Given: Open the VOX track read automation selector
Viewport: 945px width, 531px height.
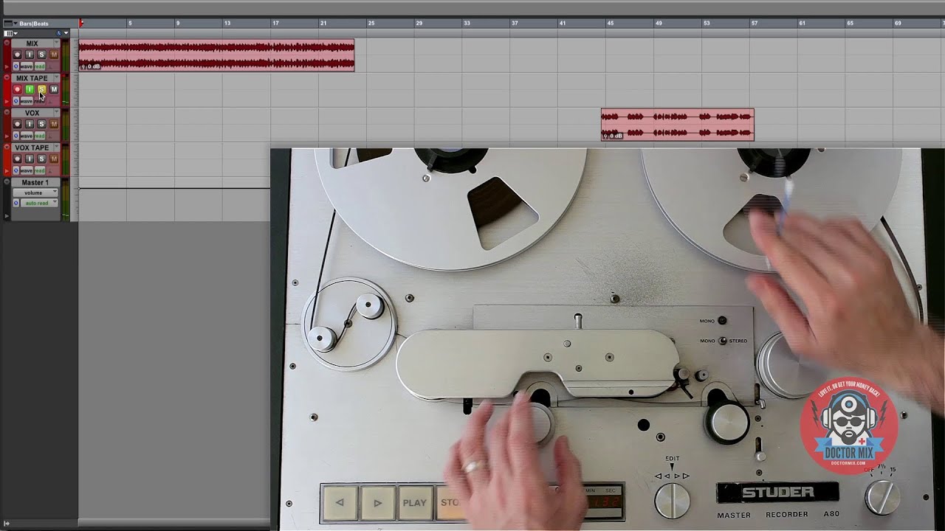Looking at the screenshot, I should 40,136.
